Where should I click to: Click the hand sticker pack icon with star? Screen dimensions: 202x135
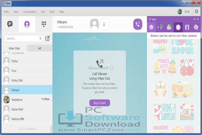tap(161, 27)
